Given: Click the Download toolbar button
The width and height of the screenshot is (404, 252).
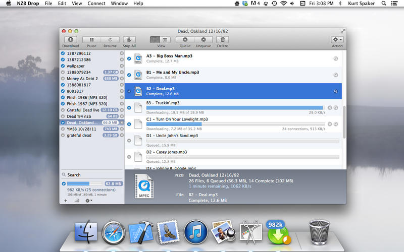Looking at the screenshot, I should 71,40.
